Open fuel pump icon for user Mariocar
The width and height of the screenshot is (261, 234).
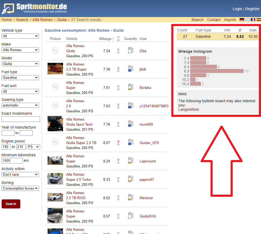[x=130, y=197]
